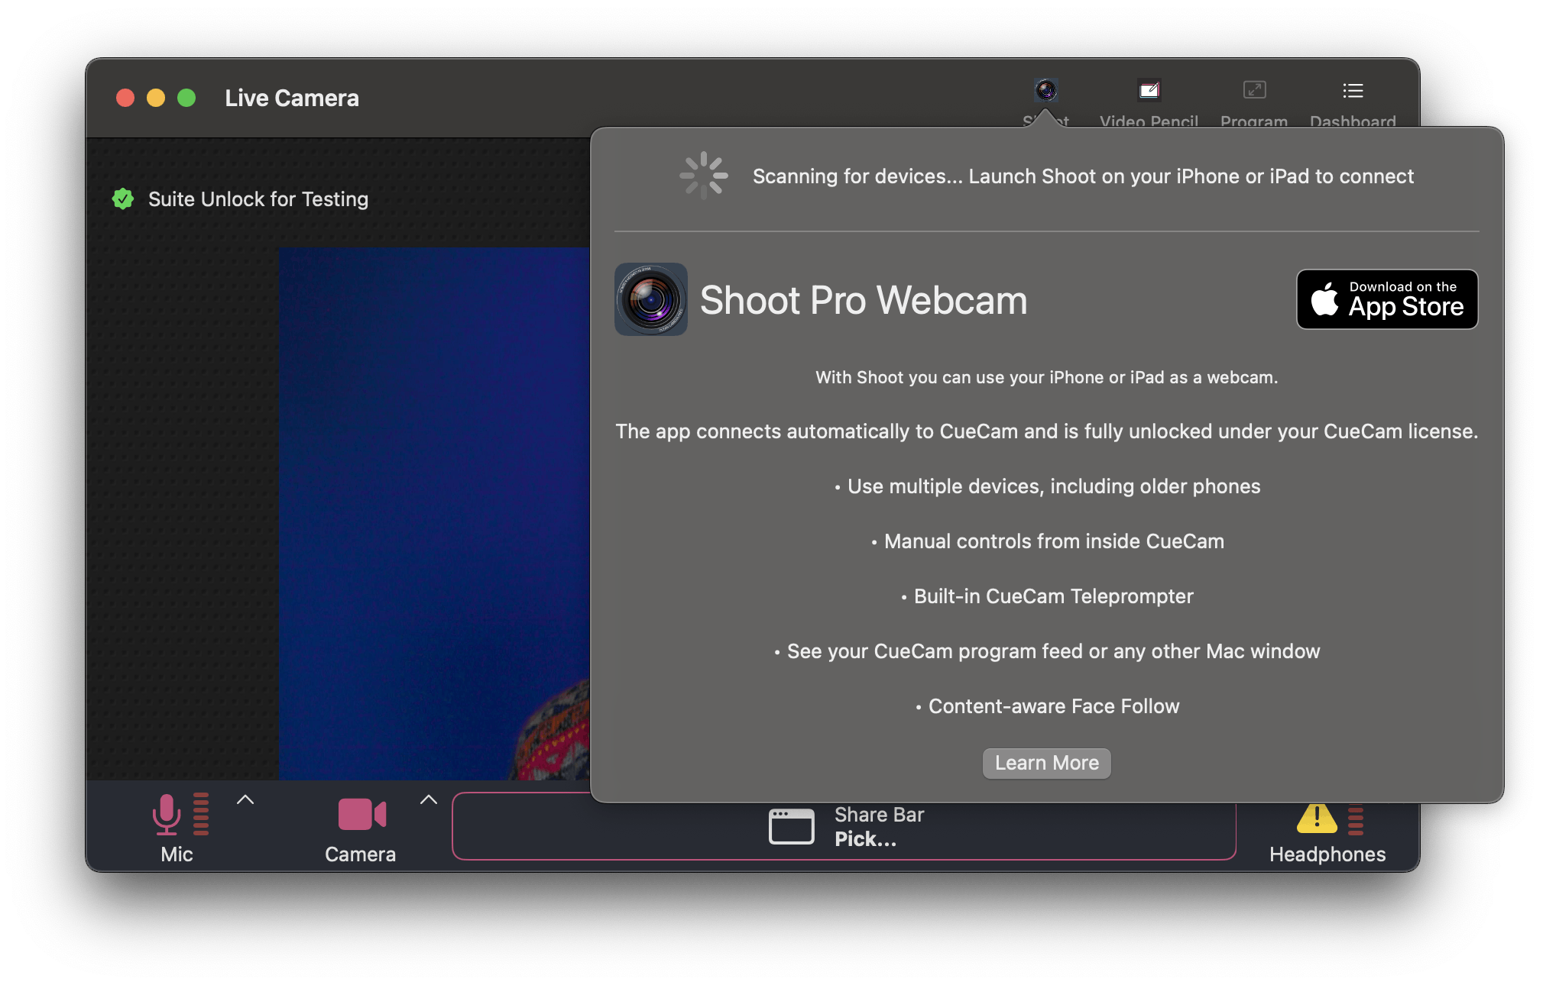Click the Download on the App Store badge
Screen dimensions: 1559x985
pyautogui.click(x=1387, y=299)
